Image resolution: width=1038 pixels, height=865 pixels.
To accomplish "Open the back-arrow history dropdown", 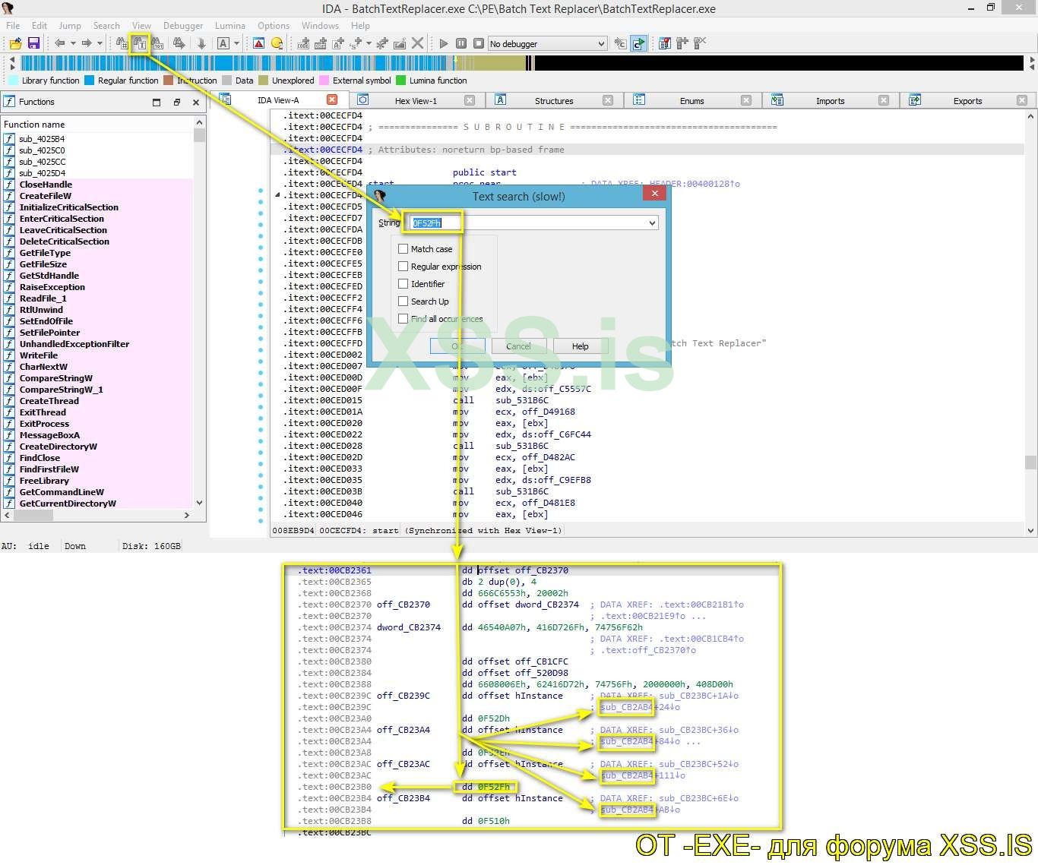I will [73, 43].
